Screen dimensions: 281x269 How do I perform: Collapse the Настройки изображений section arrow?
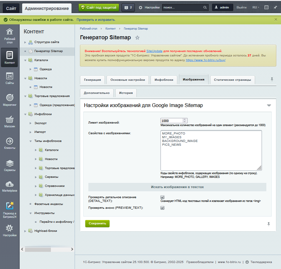click(x=269, y=106)
